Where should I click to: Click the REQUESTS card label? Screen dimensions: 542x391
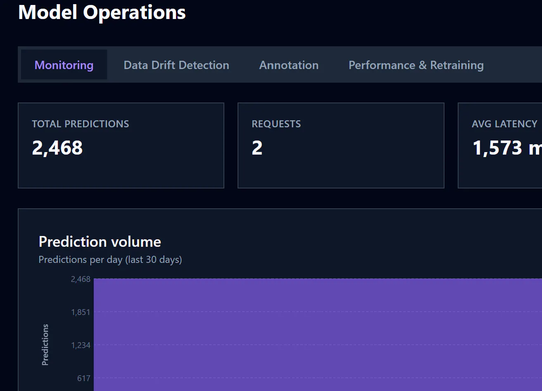click(276, 124)
